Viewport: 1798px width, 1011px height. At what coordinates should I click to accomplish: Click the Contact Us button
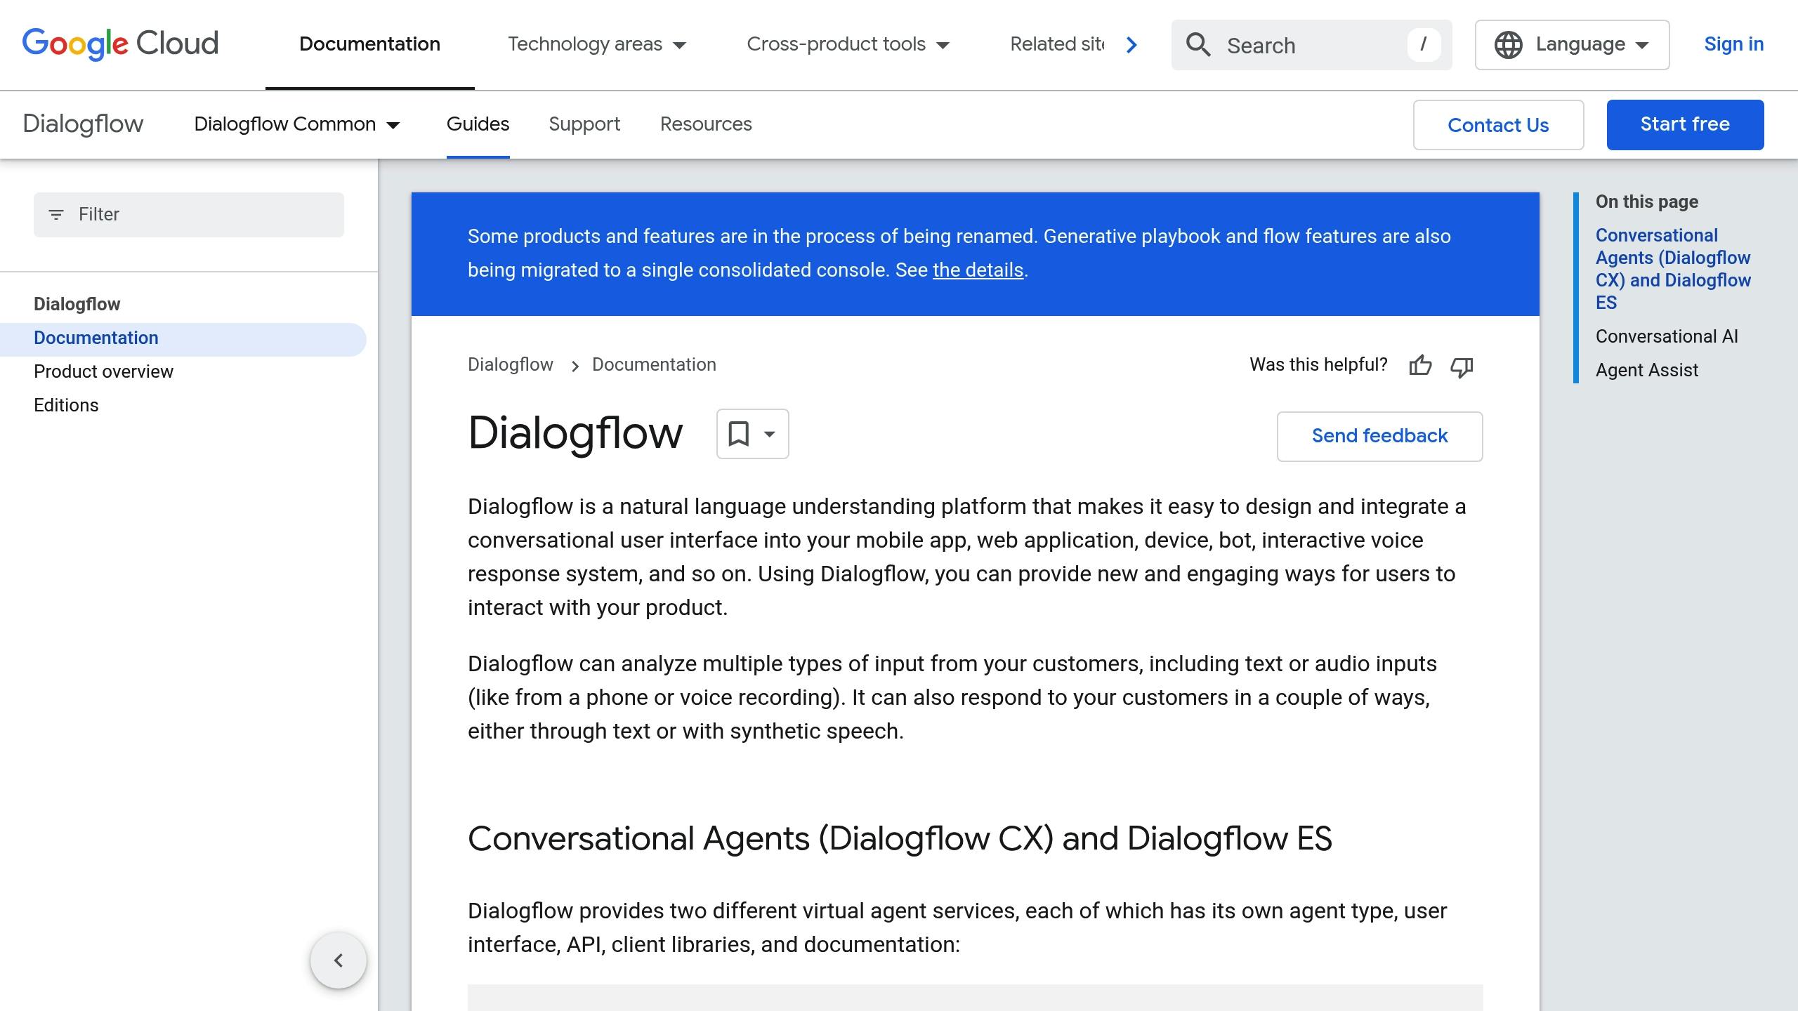coord(1498,125)
